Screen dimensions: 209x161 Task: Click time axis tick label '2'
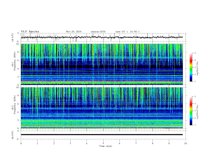coord(54,143)
